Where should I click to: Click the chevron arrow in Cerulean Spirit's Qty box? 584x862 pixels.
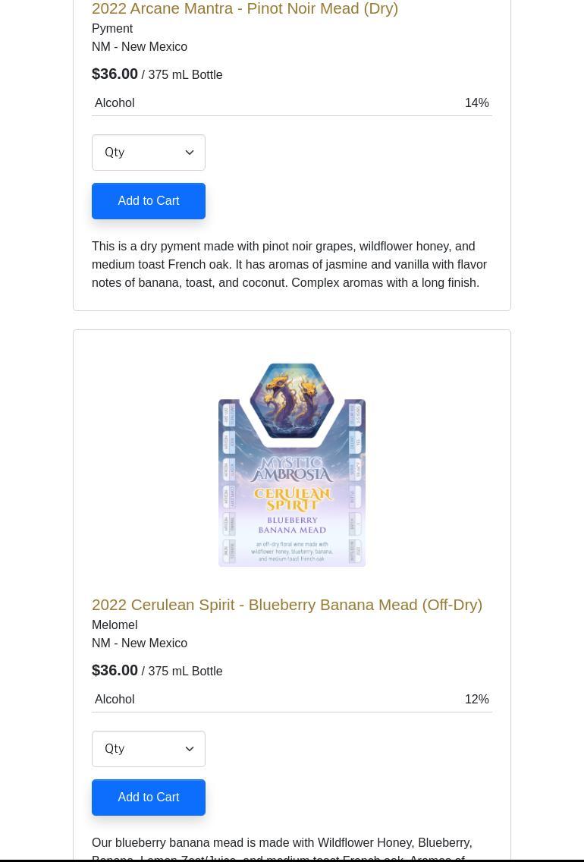(190, 749)
